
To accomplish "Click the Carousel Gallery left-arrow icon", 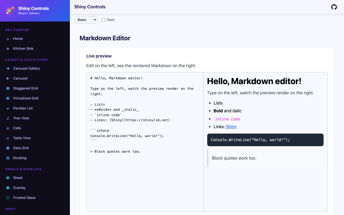I will [8, 69].
